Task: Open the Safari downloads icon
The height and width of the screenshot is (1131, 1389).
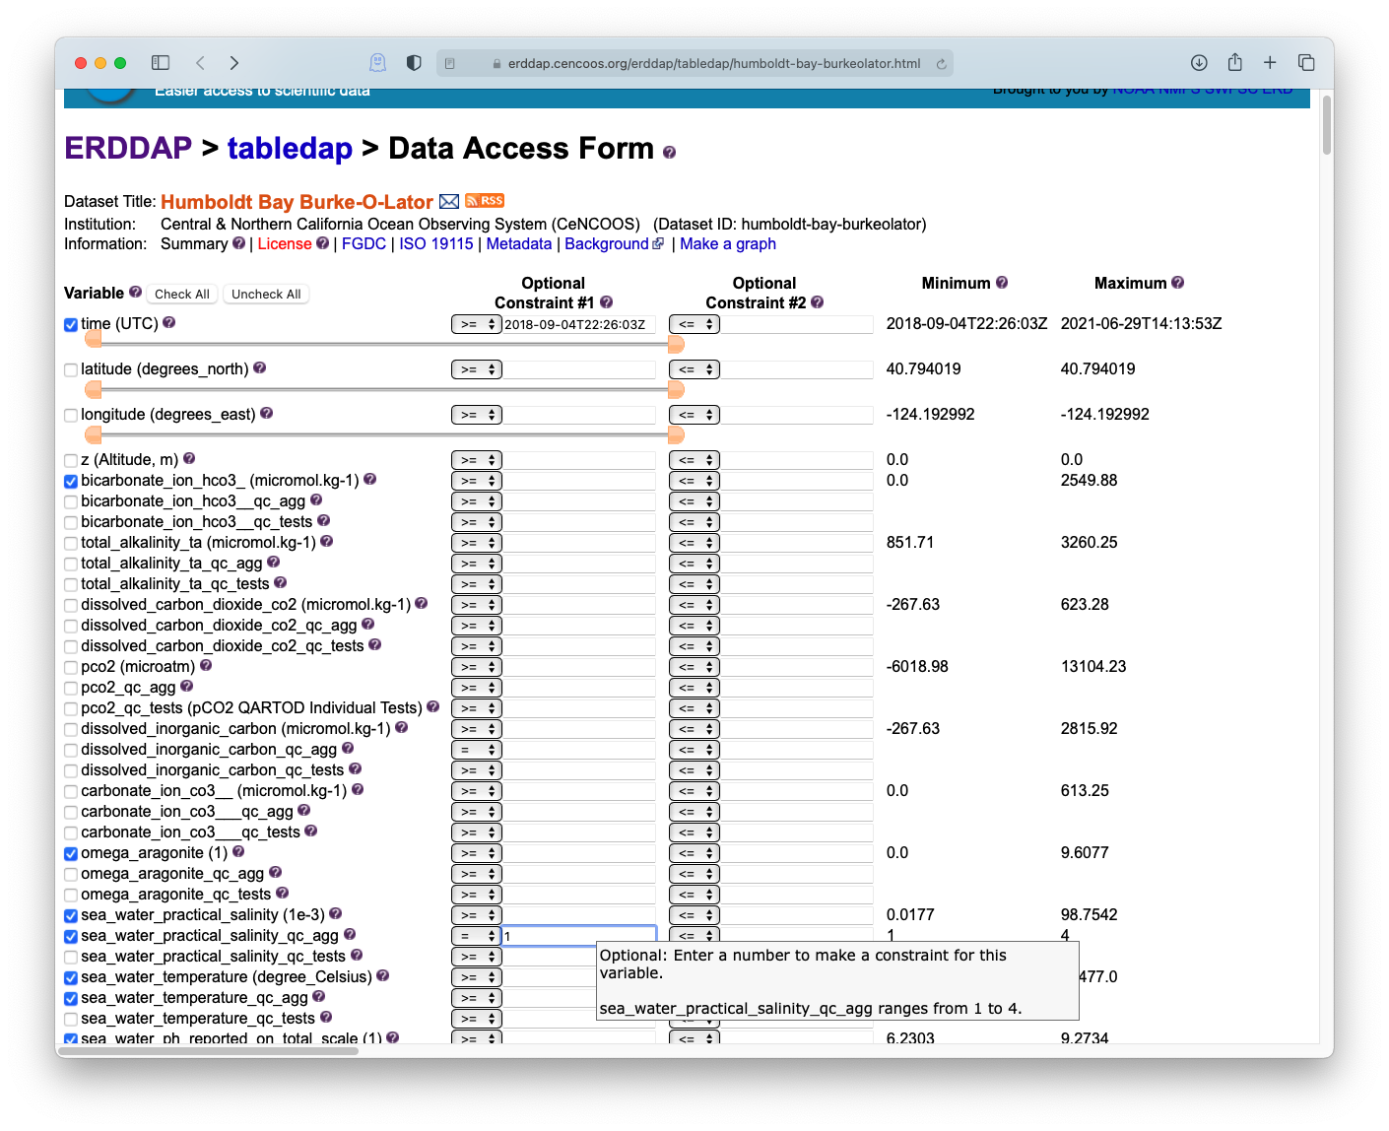Action: point(1199,63)
